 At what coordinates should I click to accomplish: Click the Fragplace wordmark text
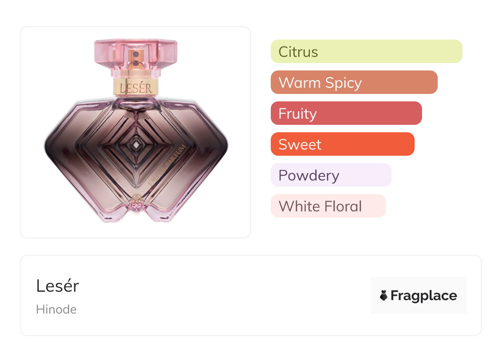(x=424, y=295)
